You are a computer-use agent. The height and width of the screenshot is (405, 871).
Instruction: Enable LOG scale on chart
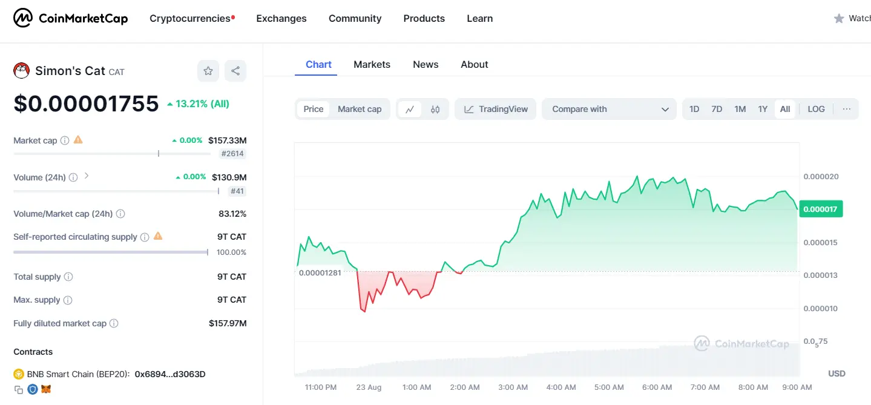point(816,109)
